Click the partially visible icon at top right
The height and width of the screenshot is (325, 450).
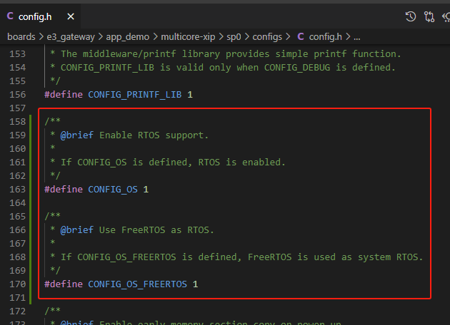pyautogui.click(x=446, y=16)
